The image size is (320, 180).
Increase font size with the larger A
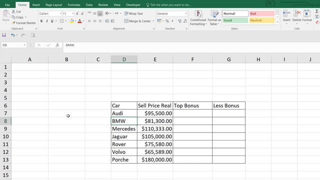point(77,13)
